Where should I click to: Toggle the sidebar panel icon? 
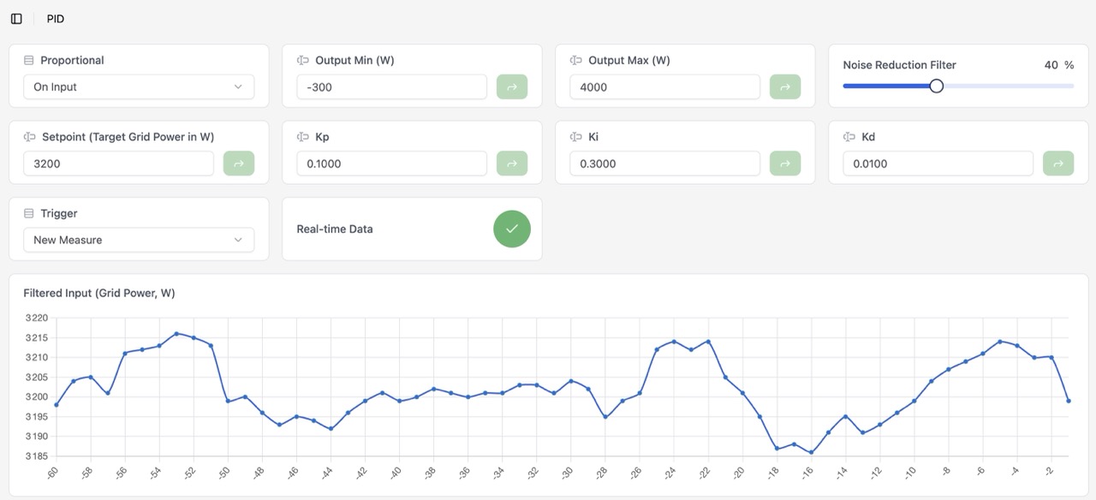[x=16, y=19]
